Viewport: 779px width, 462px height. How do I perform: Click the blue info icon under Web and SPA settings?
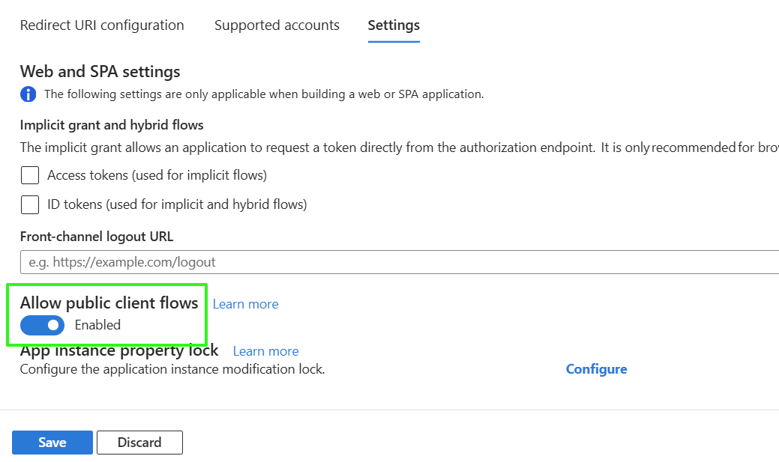click(28, 94)
